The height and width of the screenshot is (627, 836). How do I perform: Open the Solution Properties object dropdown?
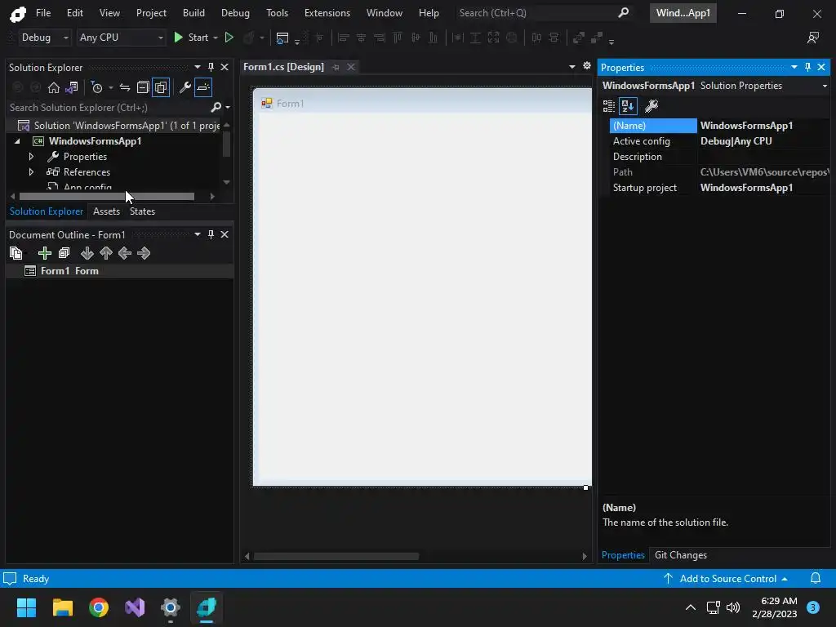point(825,86)
